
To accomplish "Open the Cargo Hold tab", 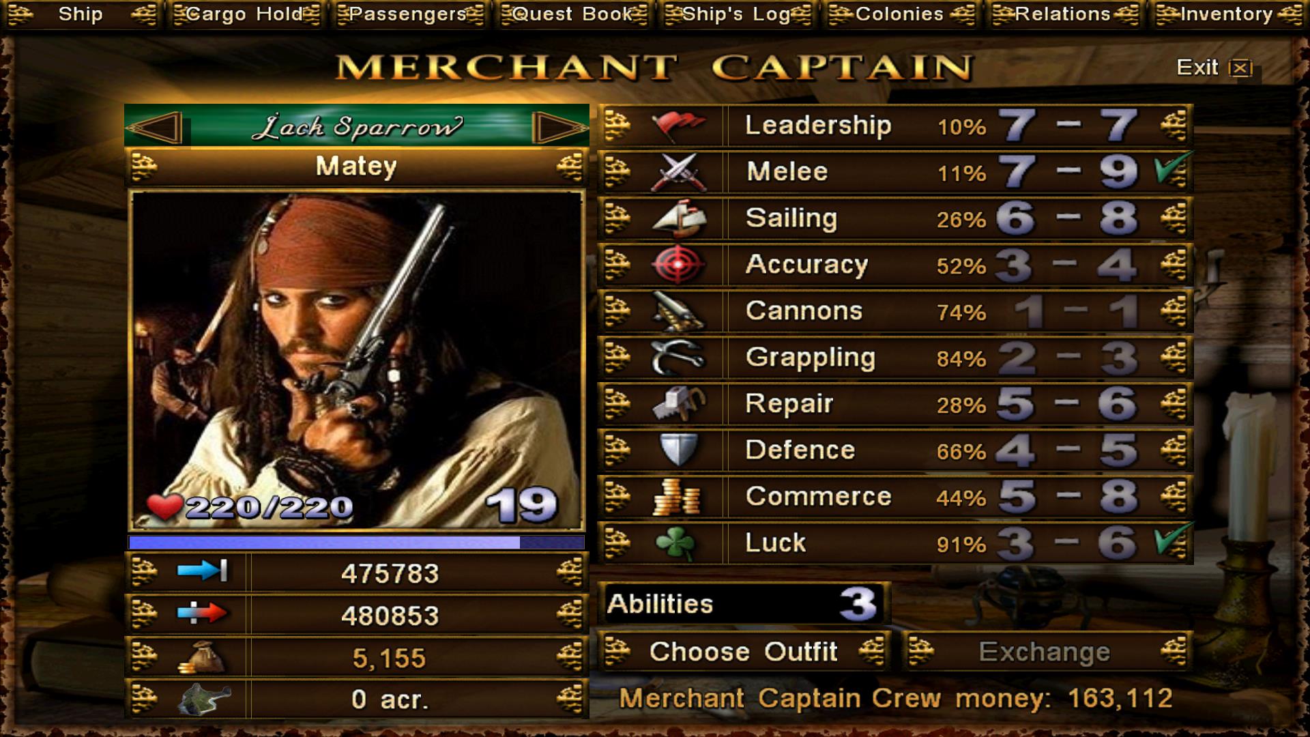I will (246, 14).
